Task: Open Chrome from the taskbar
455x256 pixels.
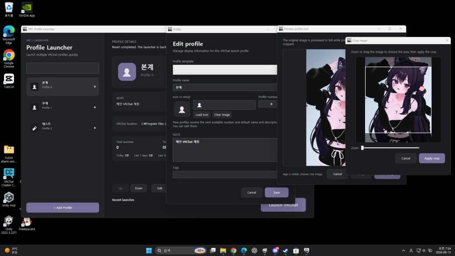Action: [233, 251]
